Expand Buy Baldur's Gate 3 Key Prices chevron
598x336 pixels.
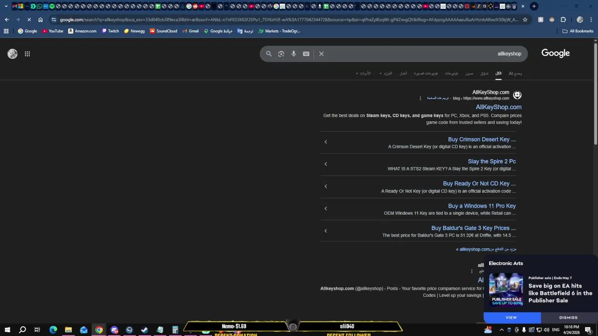click(326, 231)
